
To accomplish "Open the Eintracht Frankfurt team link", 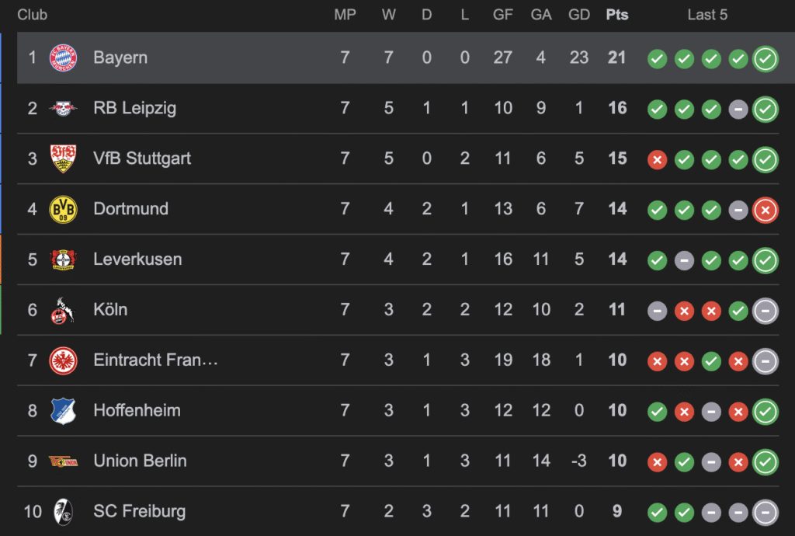I will (155, 360).
